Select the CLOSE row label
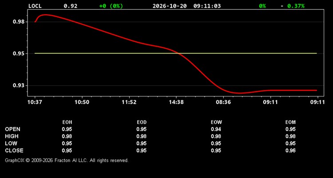 14,150
